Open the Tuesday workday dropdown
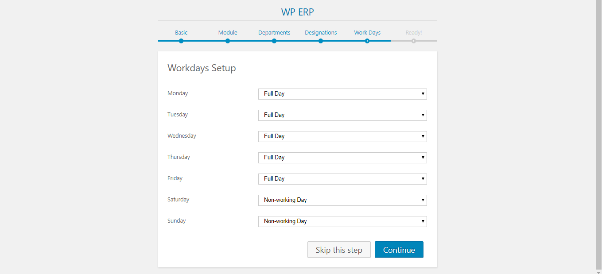 pos(342,115)
